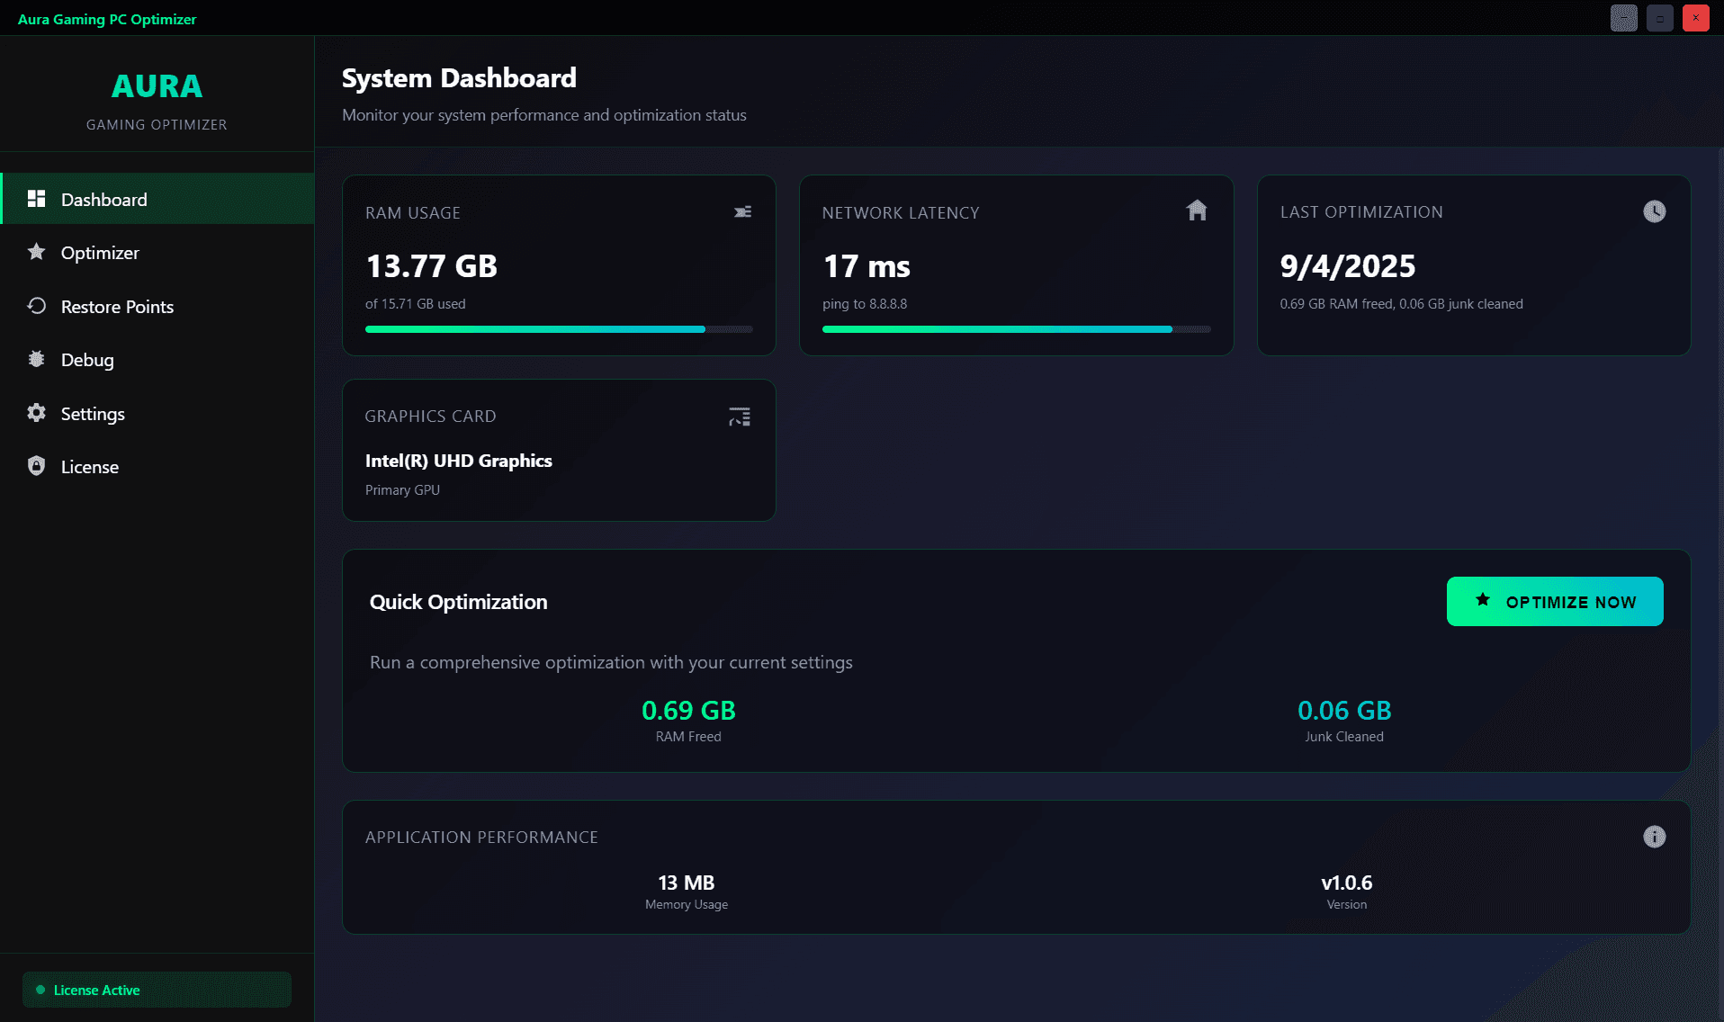This screenshot has height=1022, width=1724.
Task: Click the Restore Points circular arrow icon
Action: click(x=36, y=306)
